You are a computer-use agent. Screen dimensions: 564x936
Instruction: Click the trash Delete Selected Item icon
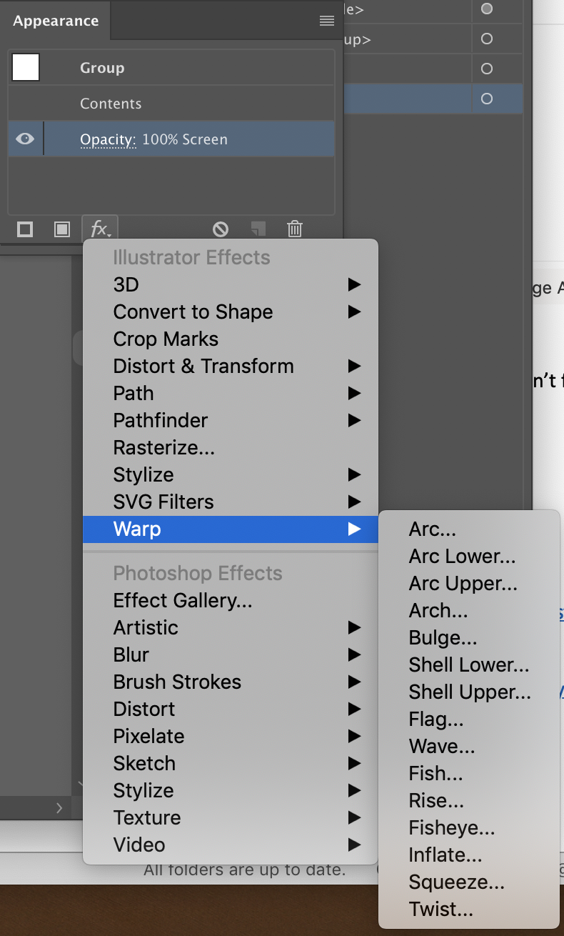tap(295, 229)
